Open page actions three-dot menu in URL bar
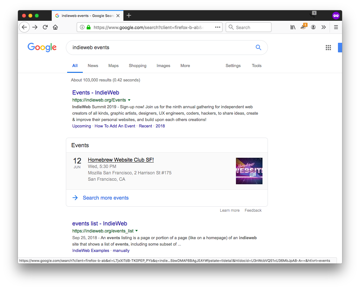 tap(217, 27)
